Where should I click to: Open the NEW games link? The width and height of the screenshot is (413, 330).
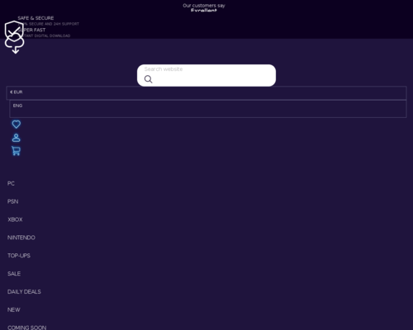coord(14,309)
